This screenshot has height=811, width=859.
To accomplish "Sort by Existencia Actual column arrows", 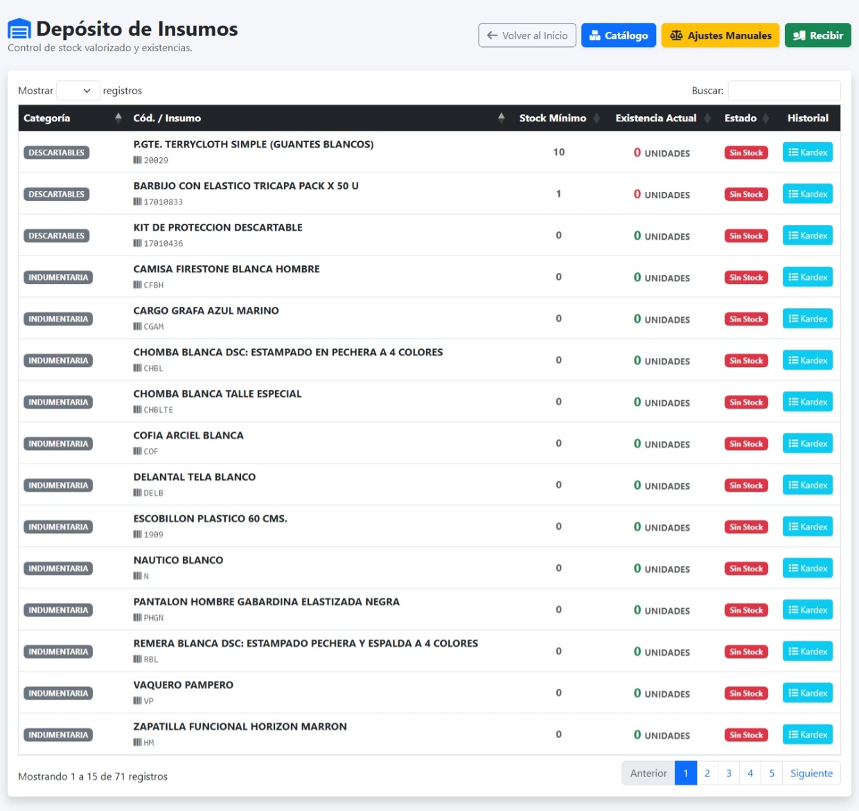I will coord(707,118).
